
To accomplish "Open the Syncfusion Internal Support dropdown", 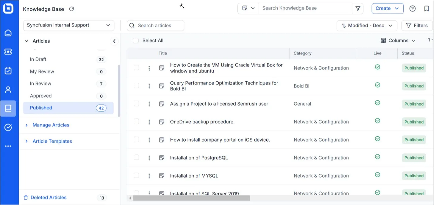I will tap(69, 25).
